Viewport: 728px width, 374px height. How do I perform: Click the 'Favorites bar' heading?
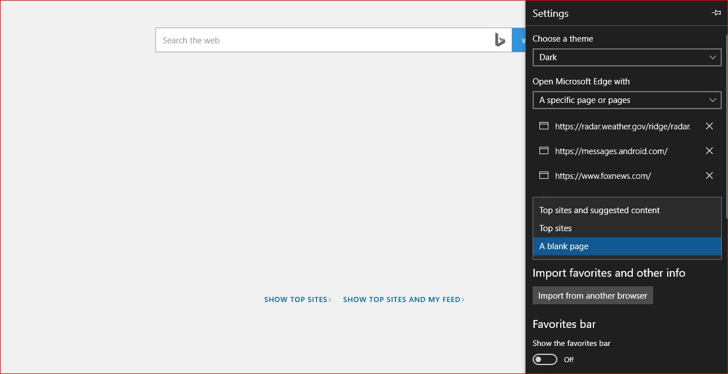tap(564, 324)
